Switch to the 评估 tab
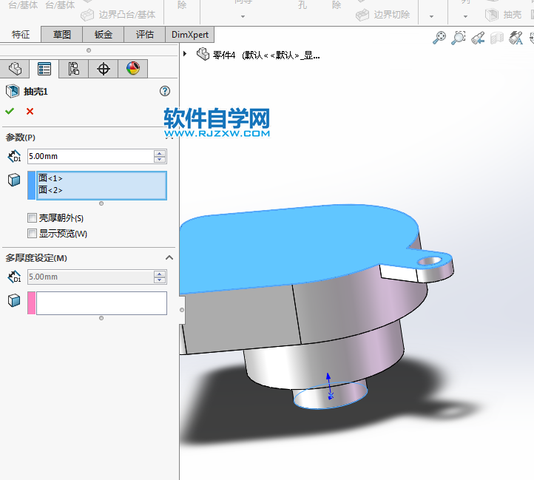The height and width of the screenshot is (480, 534). coord(145,35)
